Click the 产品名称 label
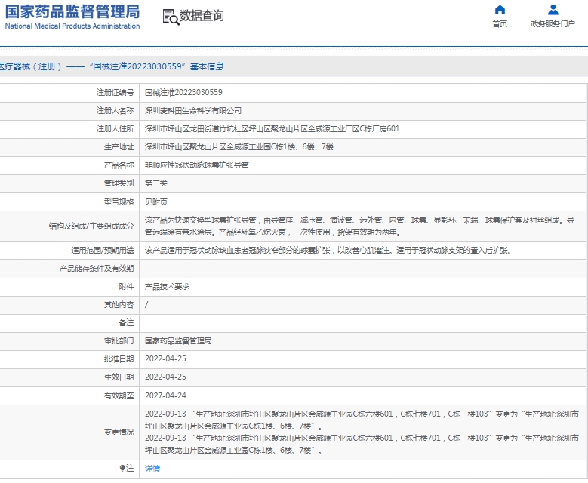588x483 pixels. [119, 165]
